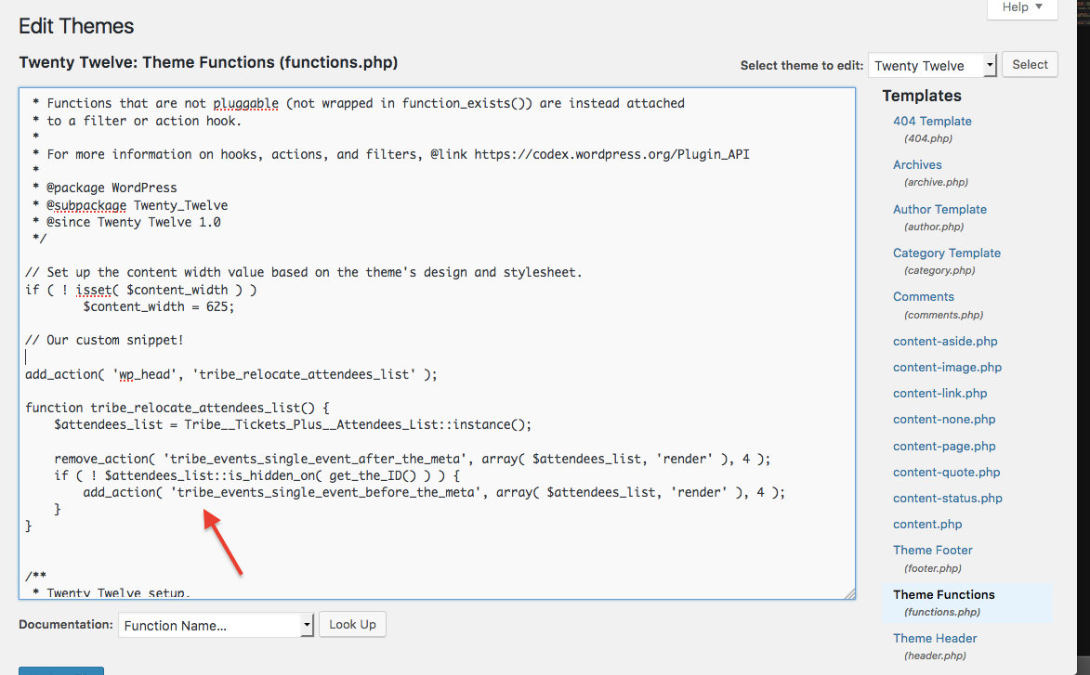Open the Theme Header file
1090x675 pixels.
tap(935, 638)
